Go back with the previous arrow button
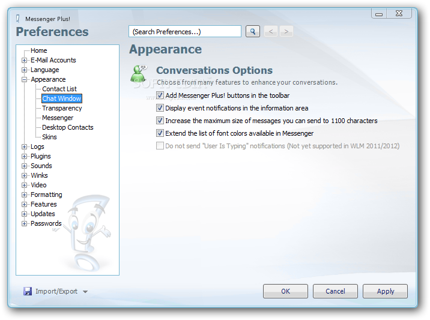430x320 pixels. (x=271, y=32)
